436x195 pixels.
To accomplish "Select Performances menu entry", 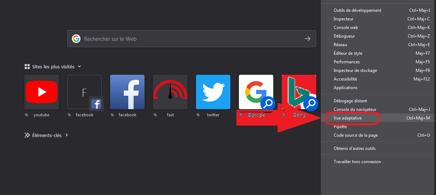I will pos(378,62).
